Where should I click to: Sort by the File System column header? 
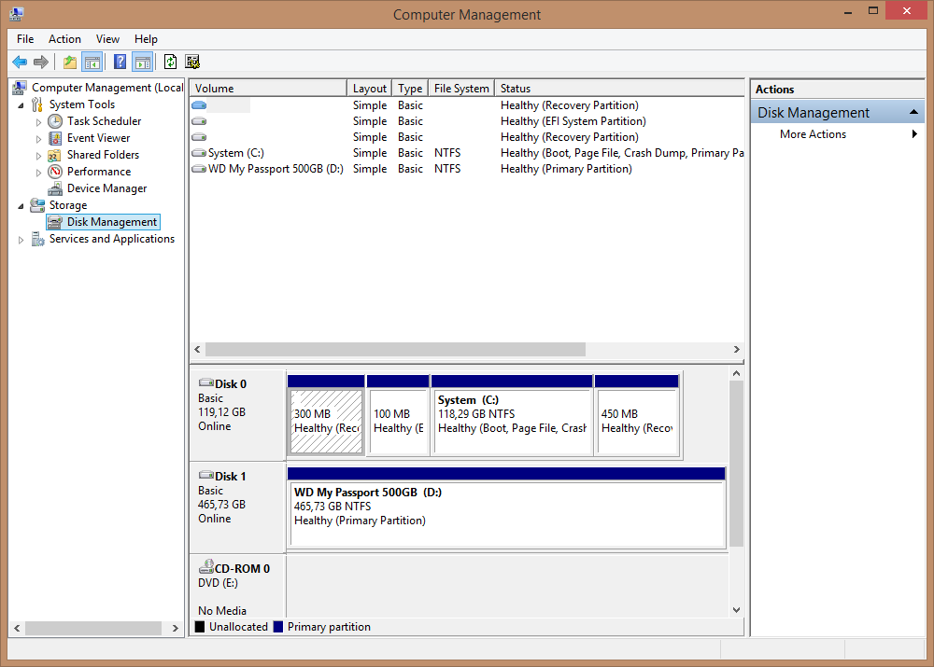pos(461,88)
